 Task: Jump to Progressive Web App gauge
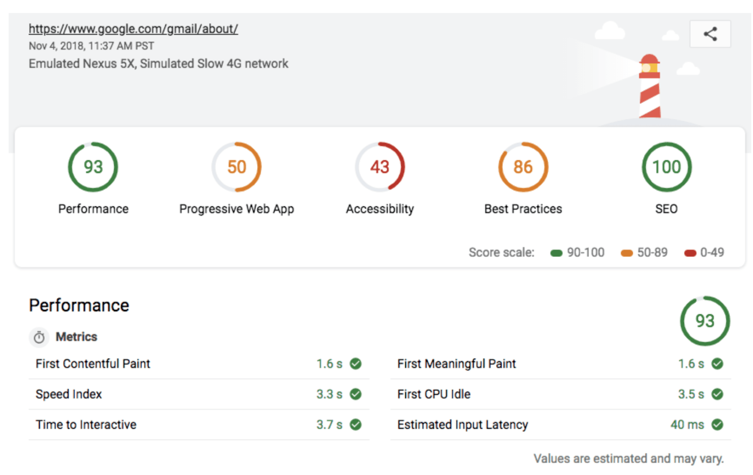click(236, 167)
